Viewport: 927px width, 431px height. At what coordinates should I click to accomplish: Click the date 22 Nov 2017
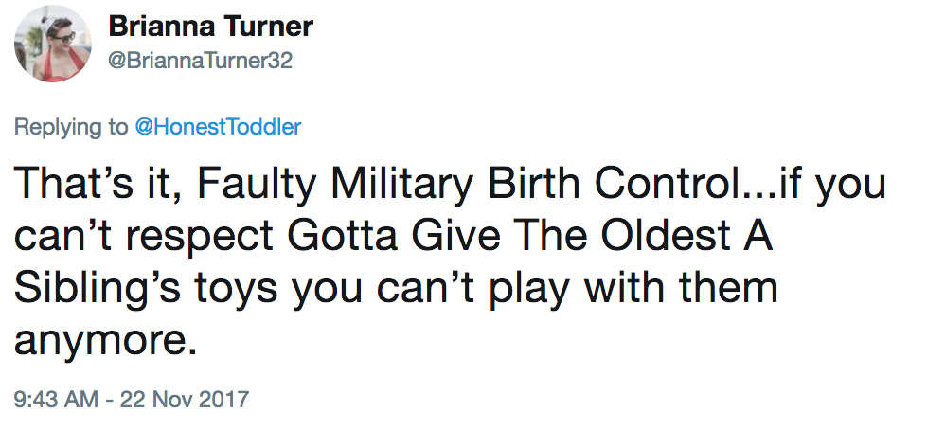pyautogui.click(x=185, y=399)
